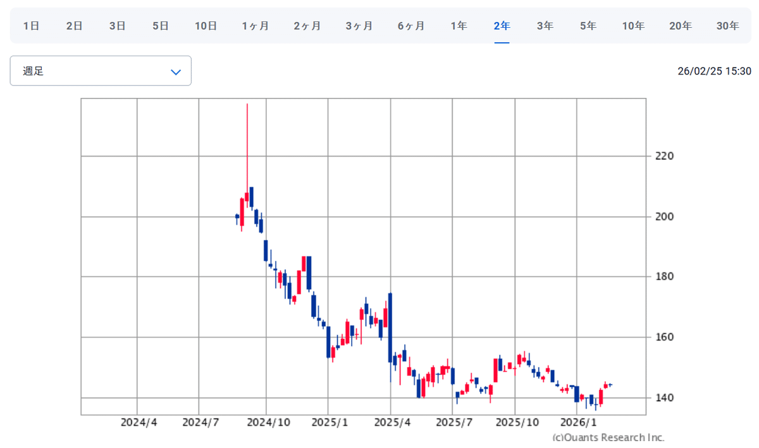Click the 2024/4 date axis label
The image size is (759, 448).
139,421
